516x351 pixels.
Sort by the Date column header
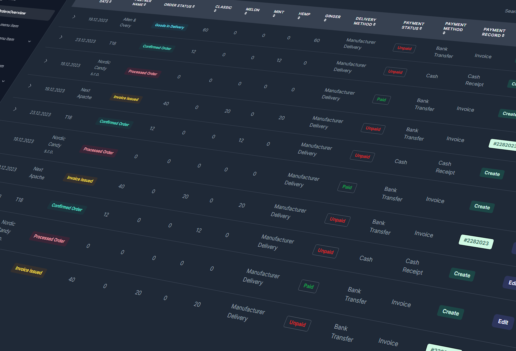(x=105, y=2)
